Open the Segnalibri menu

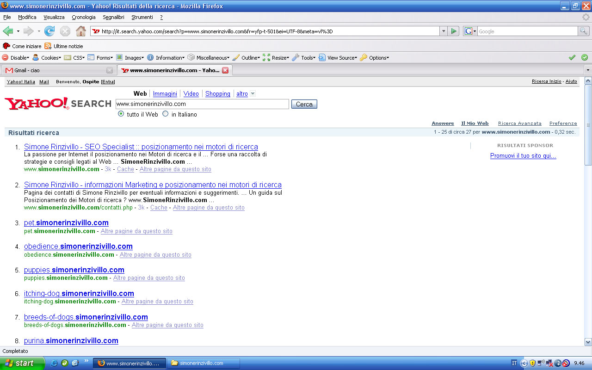pyautogui.click(x=114, y=17)
